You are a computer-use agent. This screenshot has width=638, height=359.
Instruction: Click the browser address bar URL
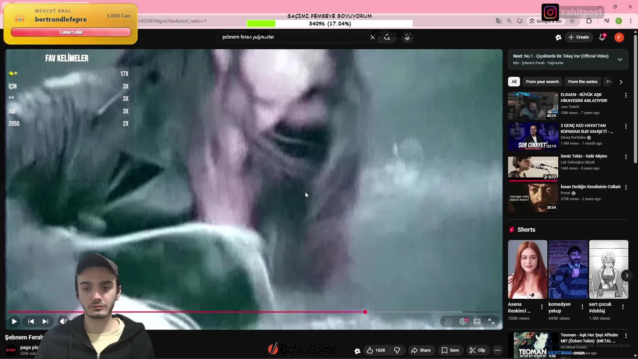172,21
